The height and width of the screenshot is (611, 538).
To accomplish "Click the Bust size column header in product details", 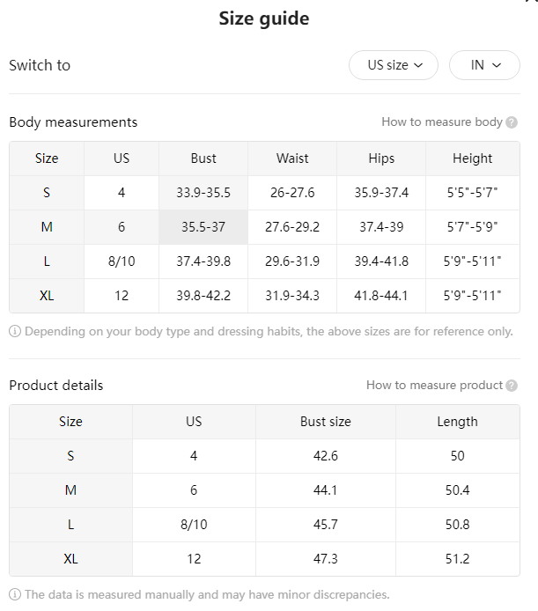I will pyautogui.click(x=326, y=422).
